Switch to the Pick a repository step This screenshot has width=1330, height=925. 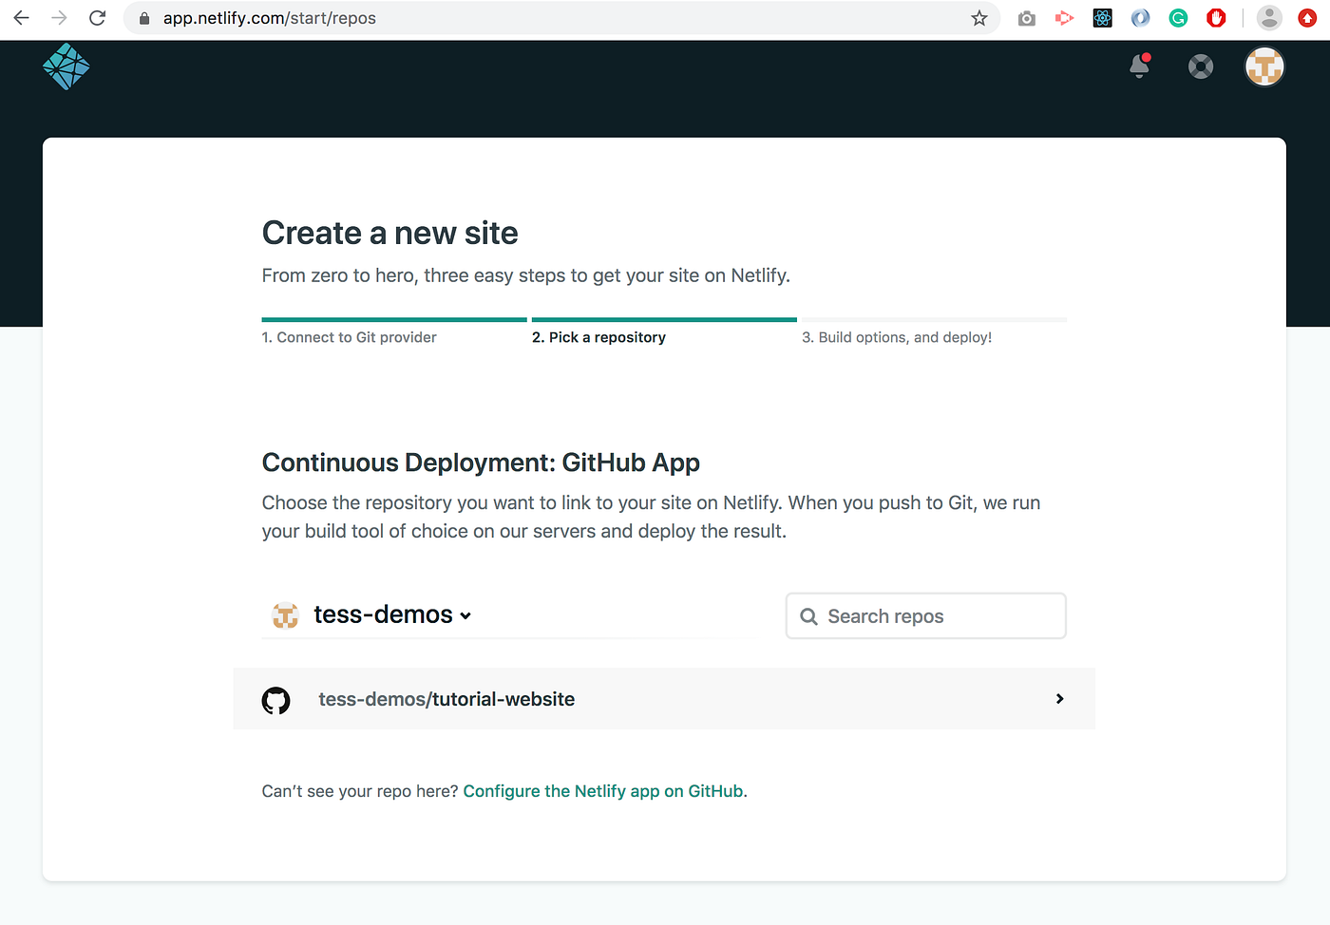tap(599, 337)
